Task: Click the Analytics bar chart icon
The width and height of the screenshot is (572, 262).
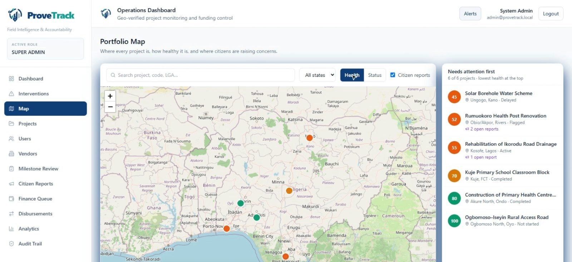Action: click(x=11, y=229)
